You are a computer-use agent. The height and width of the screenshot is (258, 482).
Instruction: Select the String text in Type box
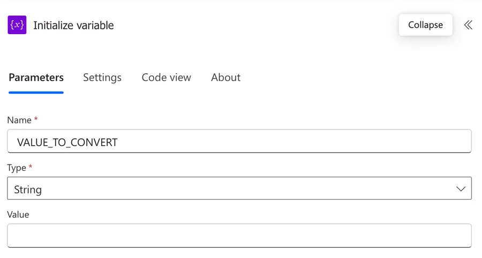28,190
